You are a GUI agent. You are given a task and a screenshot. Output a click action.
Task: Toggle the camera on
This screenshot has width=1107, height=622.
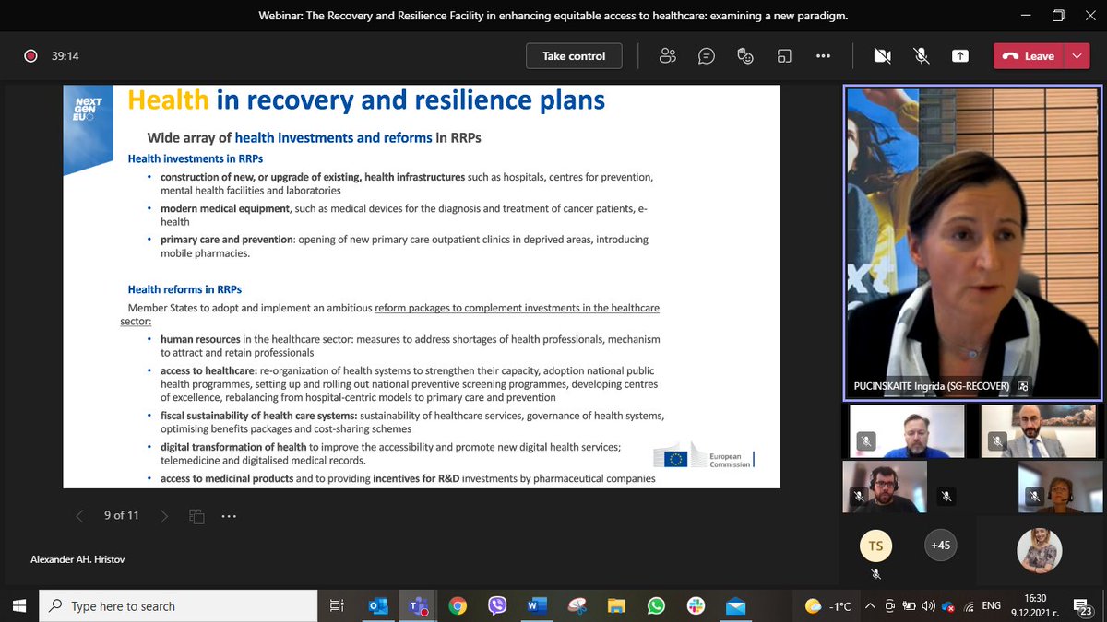[882, 56]
